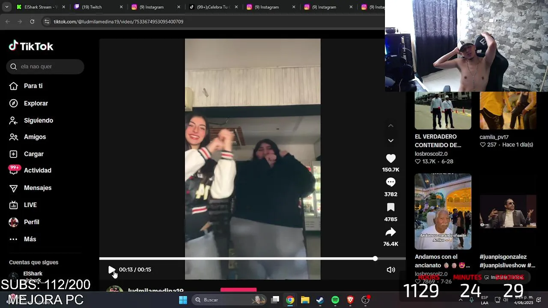Play the paused video

pyautogui.click(x=112, y=269)
